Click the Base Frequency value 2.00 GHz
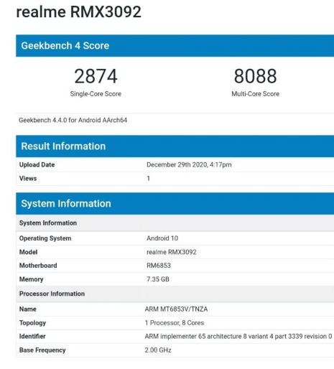 coord(158,350)
